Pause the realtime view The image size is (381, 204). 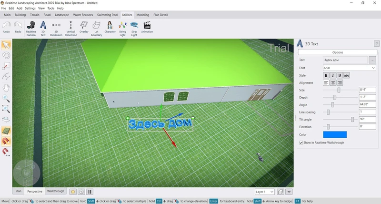[90, 192]
